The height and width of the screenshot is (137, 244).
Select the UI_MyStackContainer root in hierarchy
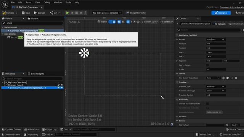click(x=16, y=83)
